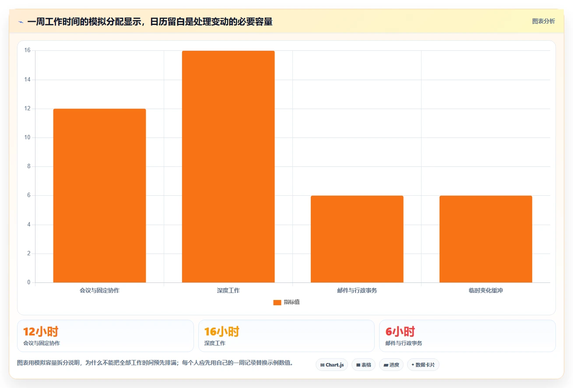Click the y-axis value 14

point(28,79)
